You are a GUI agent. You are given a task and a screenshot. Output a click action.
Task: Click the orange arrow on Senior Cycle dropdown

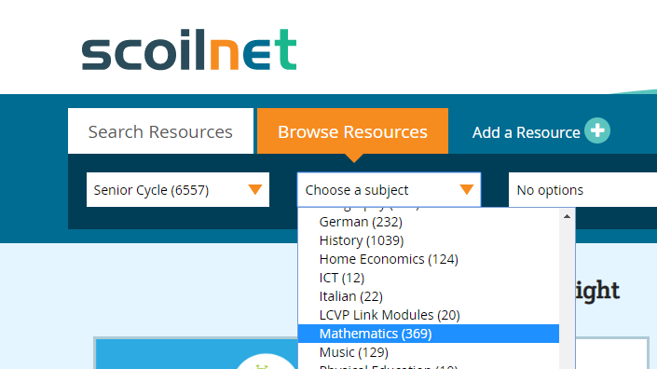coord(254,189)
